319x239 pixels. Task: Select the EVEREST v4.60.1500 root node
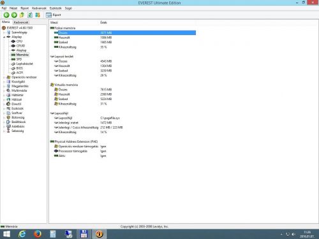click(20, 28)
